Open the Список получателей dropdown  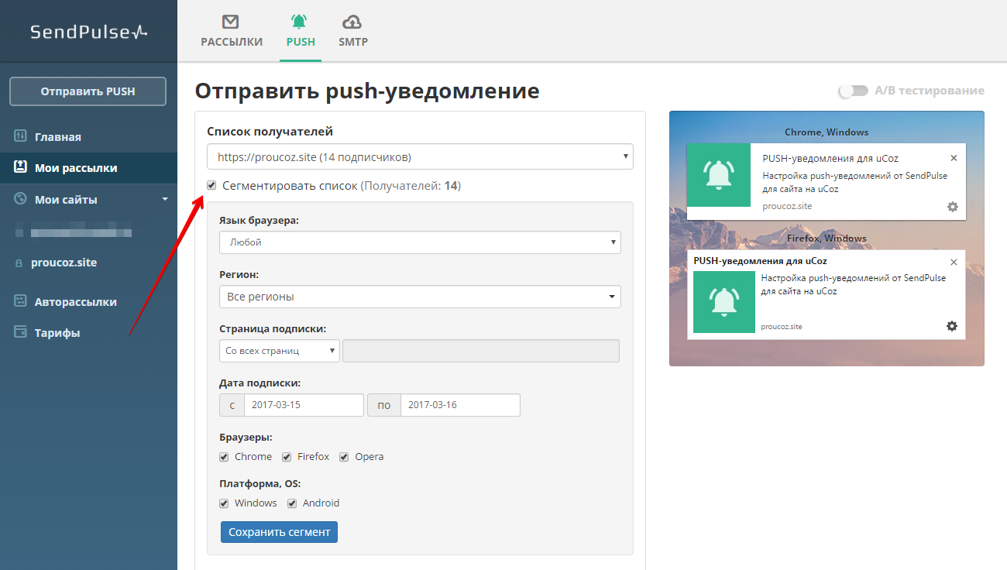pyautogui.click(x=420, y=156)
